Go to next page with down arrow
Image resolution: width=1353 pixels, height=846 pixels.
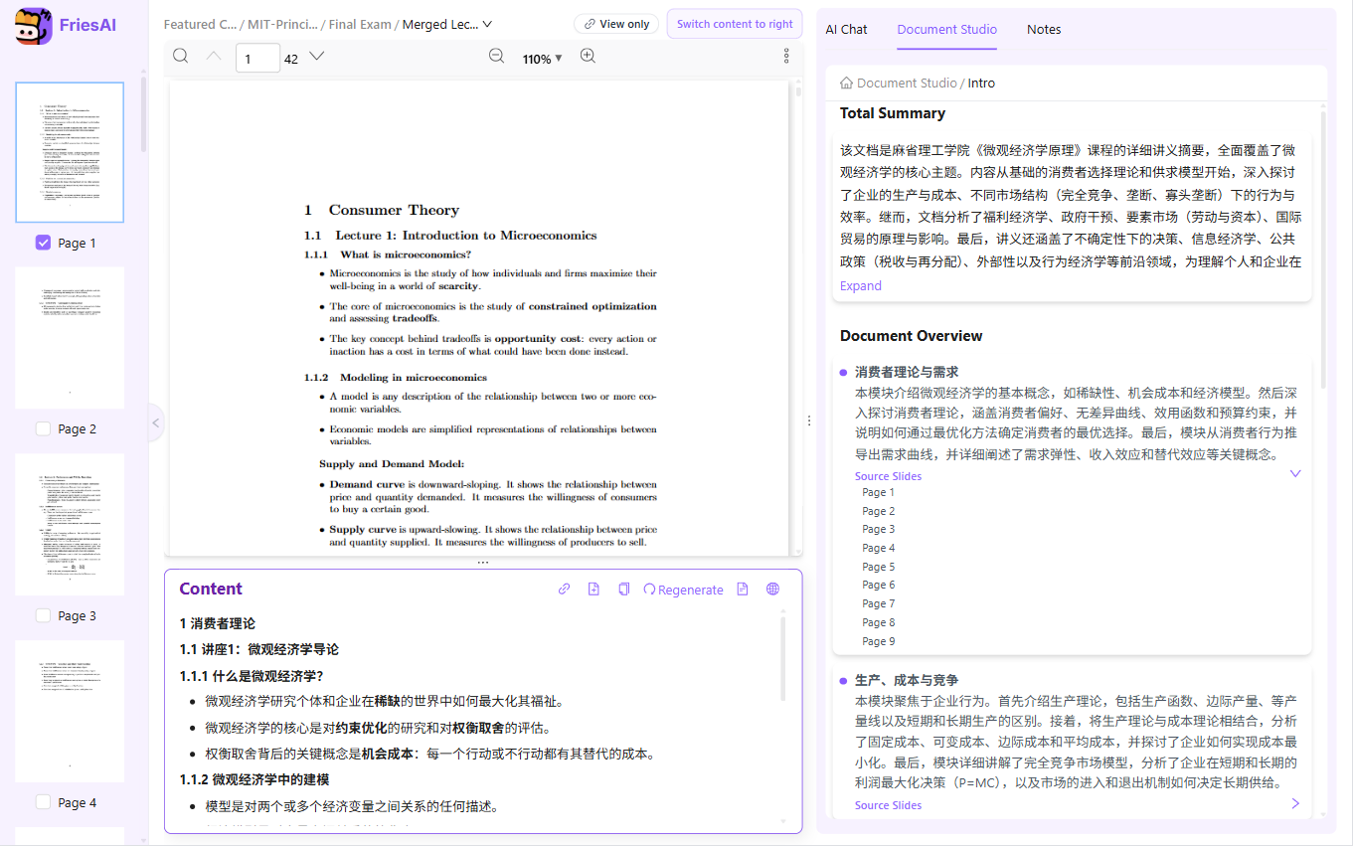[x=317, y=57]
